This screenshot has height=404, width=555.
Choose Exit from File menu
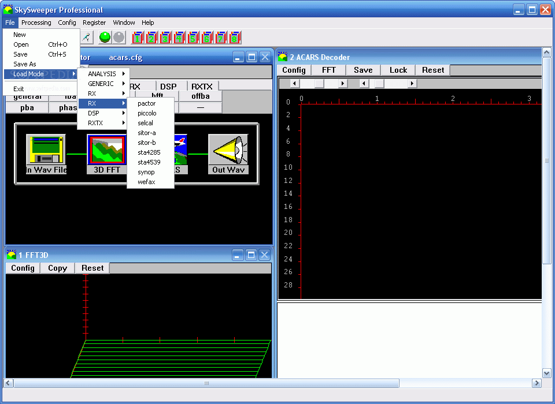click(x=42, y=89)
